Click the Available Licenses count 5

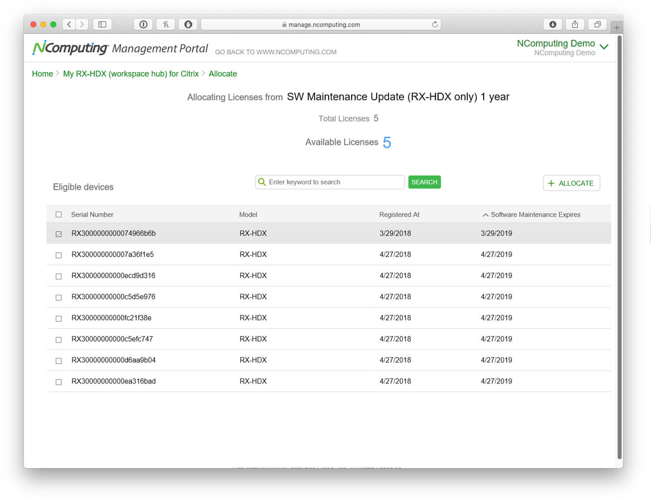(387, 143)
